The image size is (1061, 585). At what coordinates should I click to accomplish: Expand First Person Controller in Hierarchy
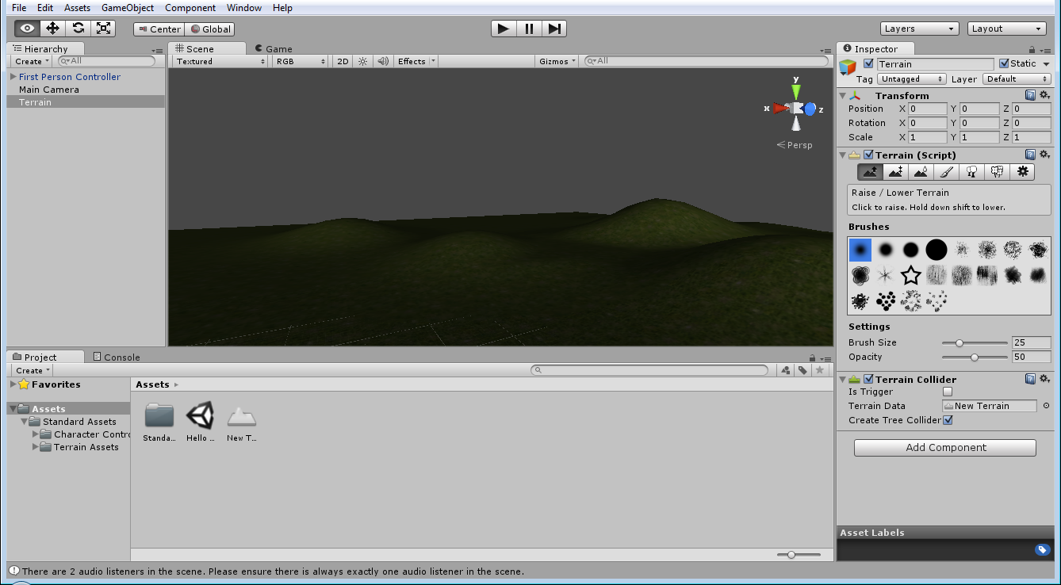pyautogui.click(x=13, y=77)
